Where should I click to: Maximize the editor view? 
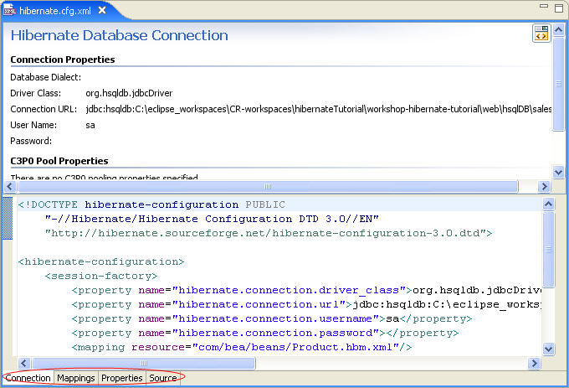(x=559, y=8)
